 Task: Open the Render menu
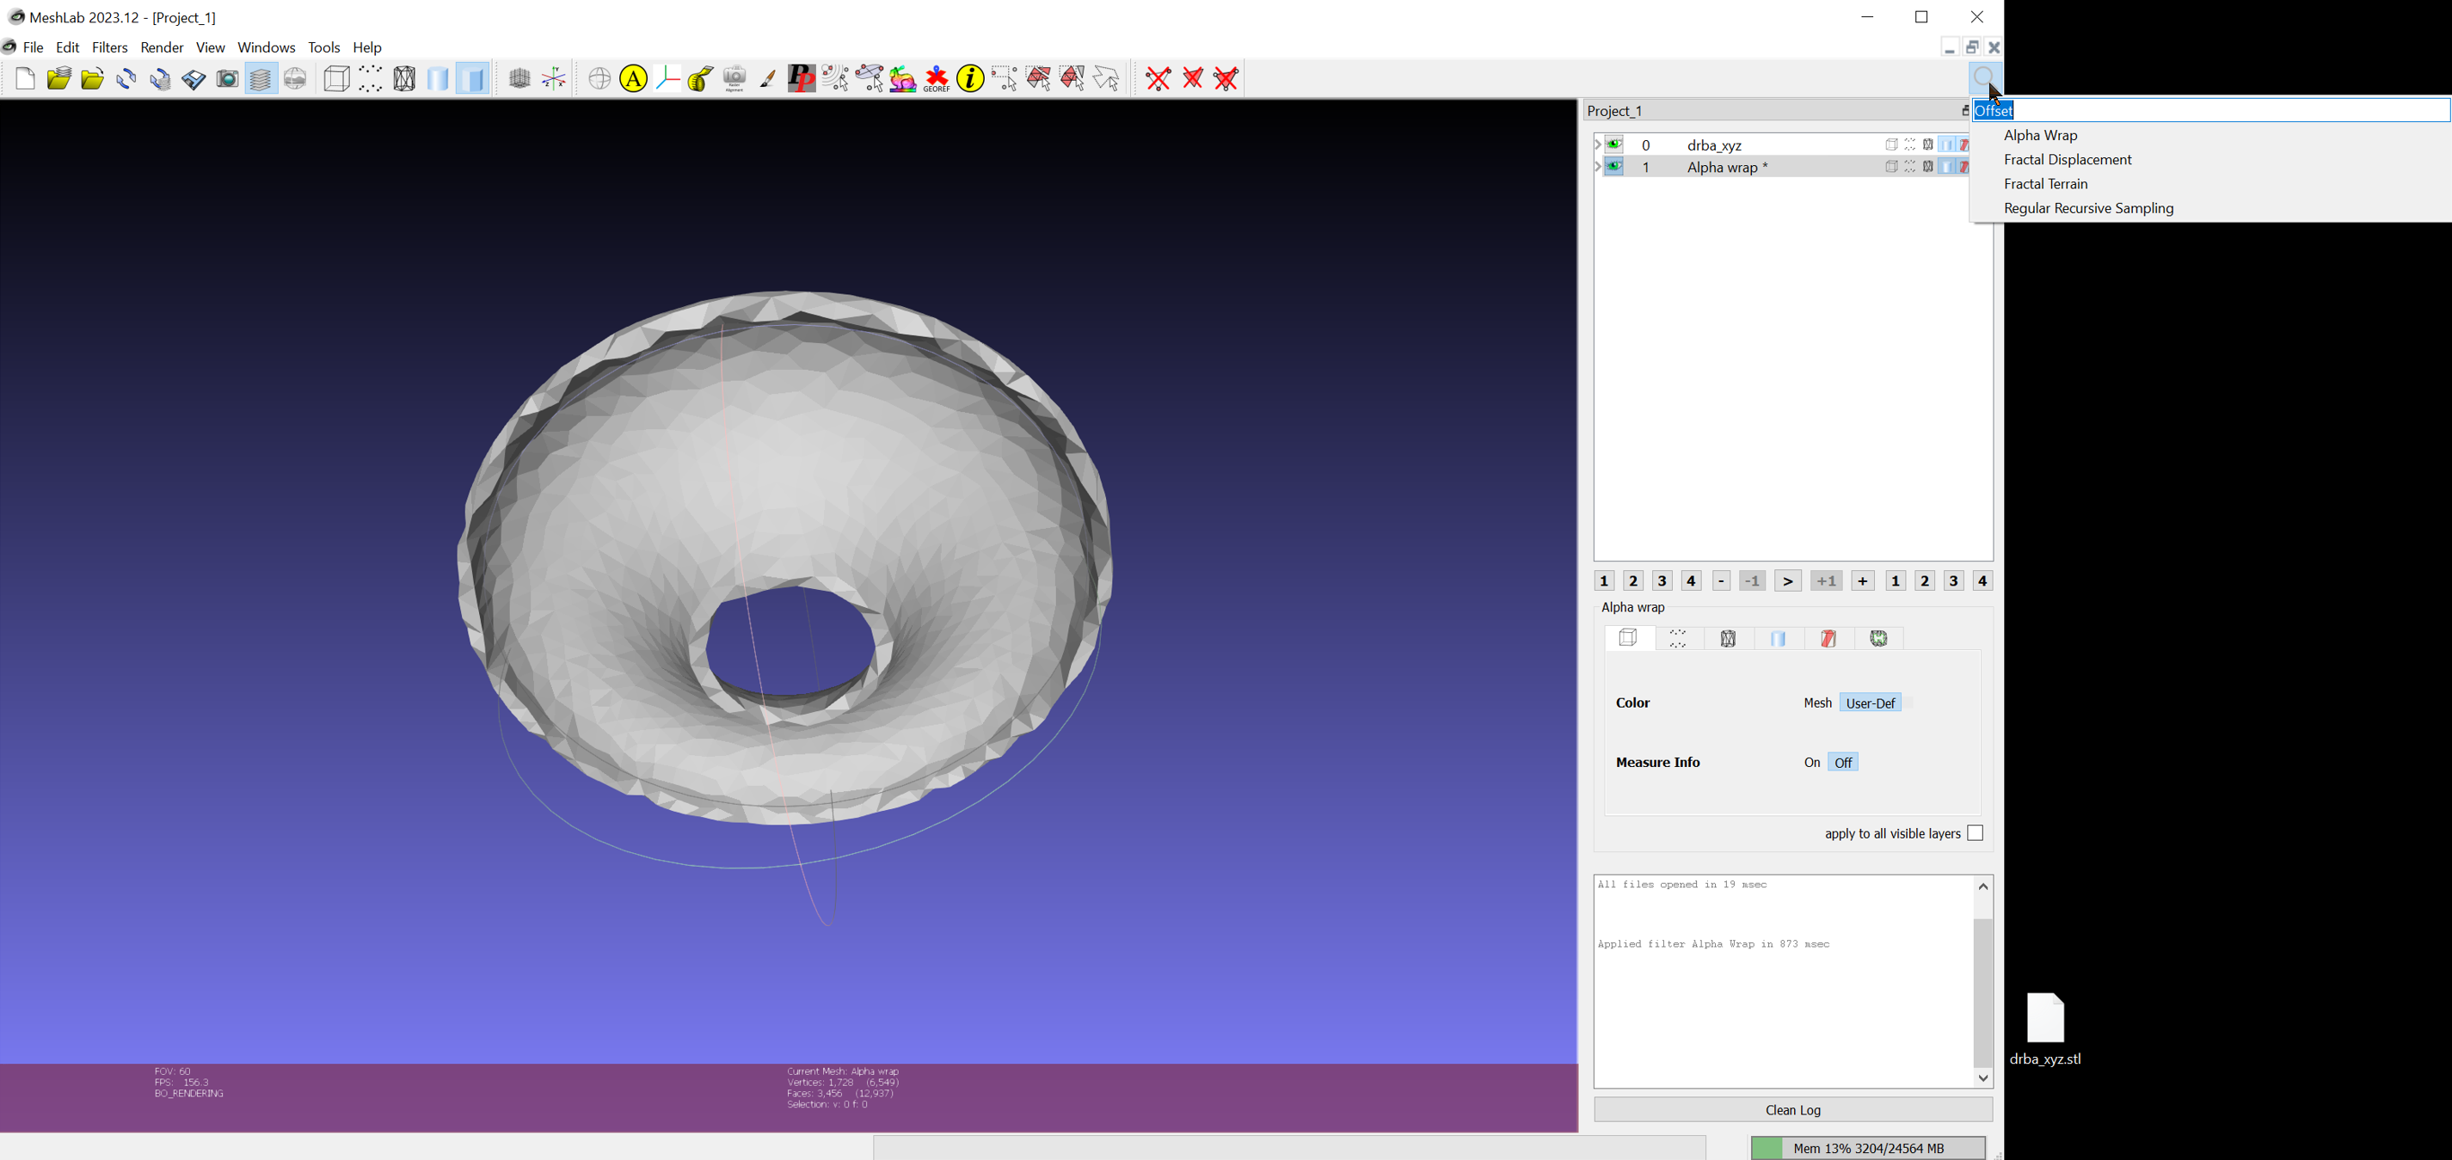coord(162,47)
